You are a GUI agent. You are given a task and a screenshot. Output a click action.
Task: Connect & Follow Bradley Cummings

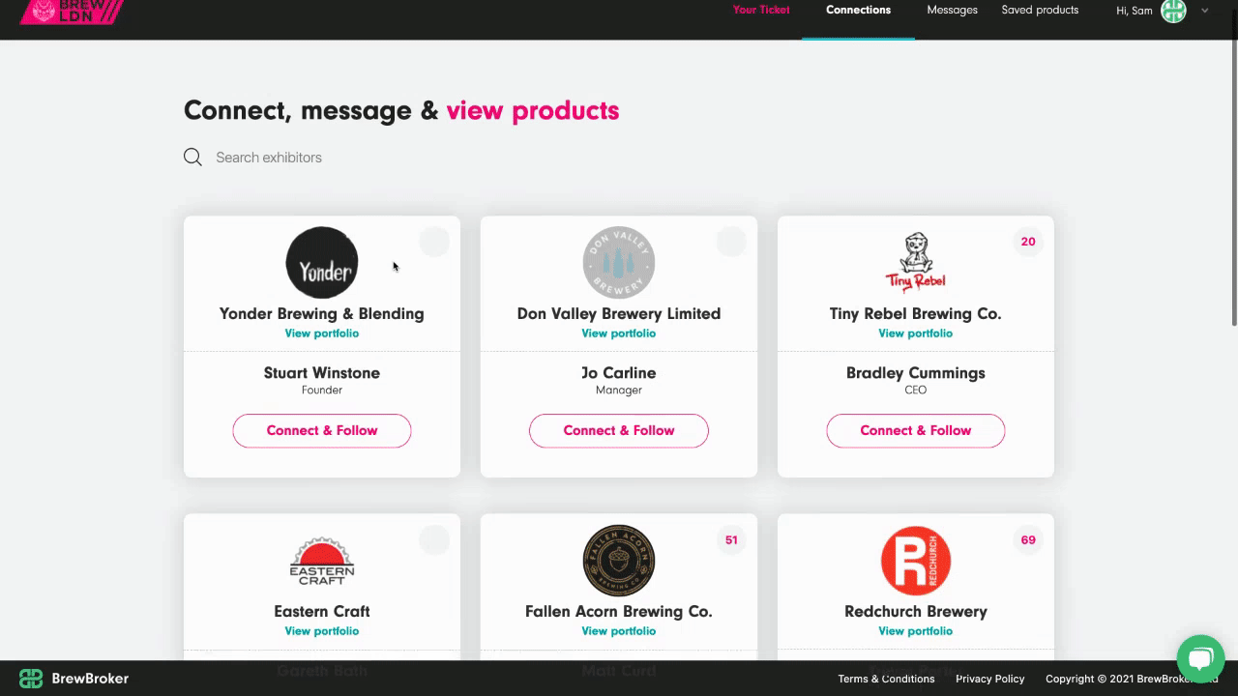tap(916, 431)
